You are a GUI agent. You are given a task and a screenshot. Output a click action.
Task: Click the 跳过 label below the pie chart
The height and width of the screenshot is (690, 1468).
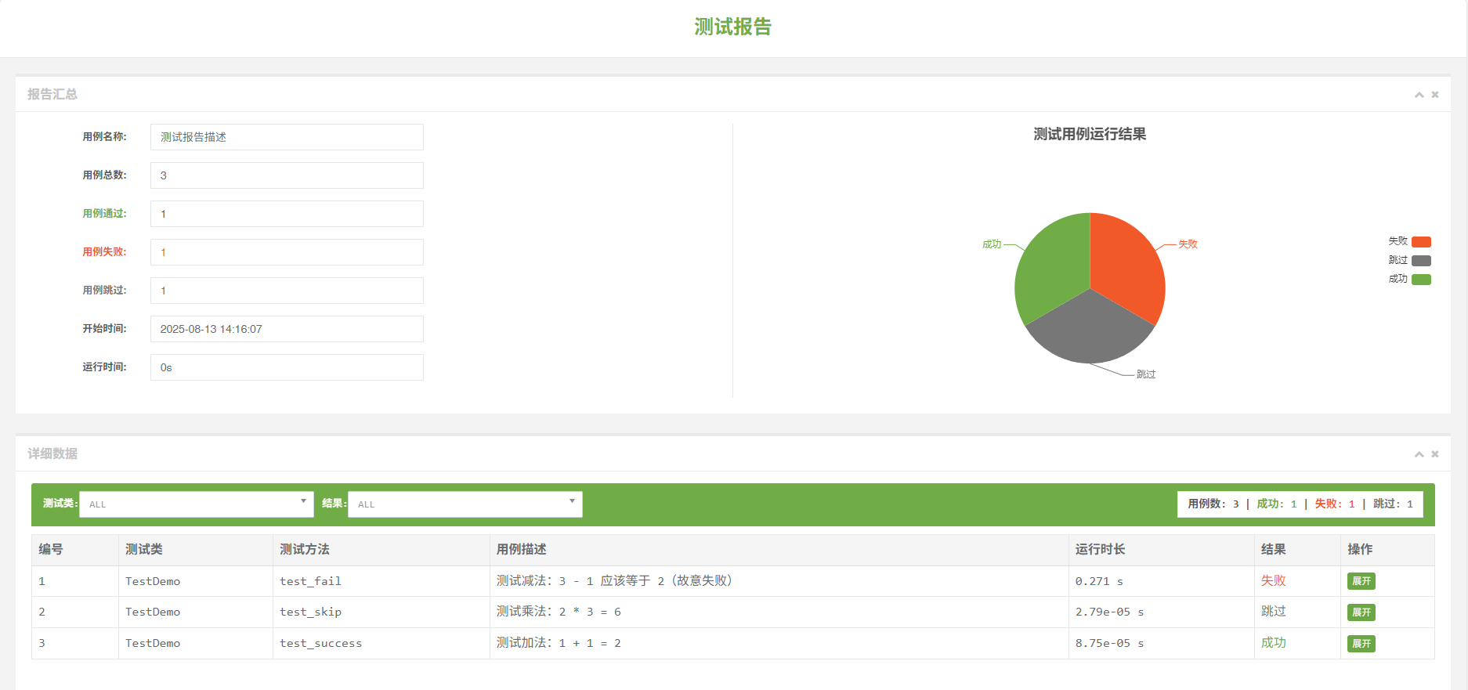coord(1146,374)
